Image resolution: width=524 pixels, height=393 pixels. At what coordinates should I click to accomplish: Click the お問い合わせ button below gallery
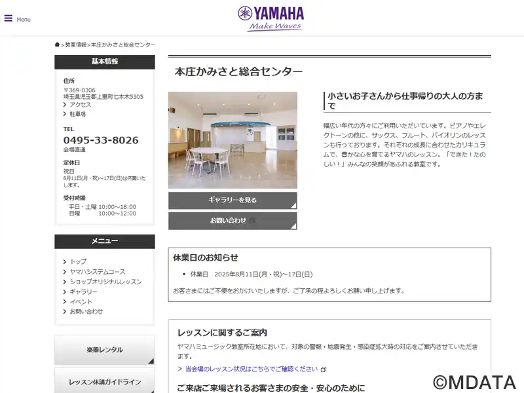(233, 221)
